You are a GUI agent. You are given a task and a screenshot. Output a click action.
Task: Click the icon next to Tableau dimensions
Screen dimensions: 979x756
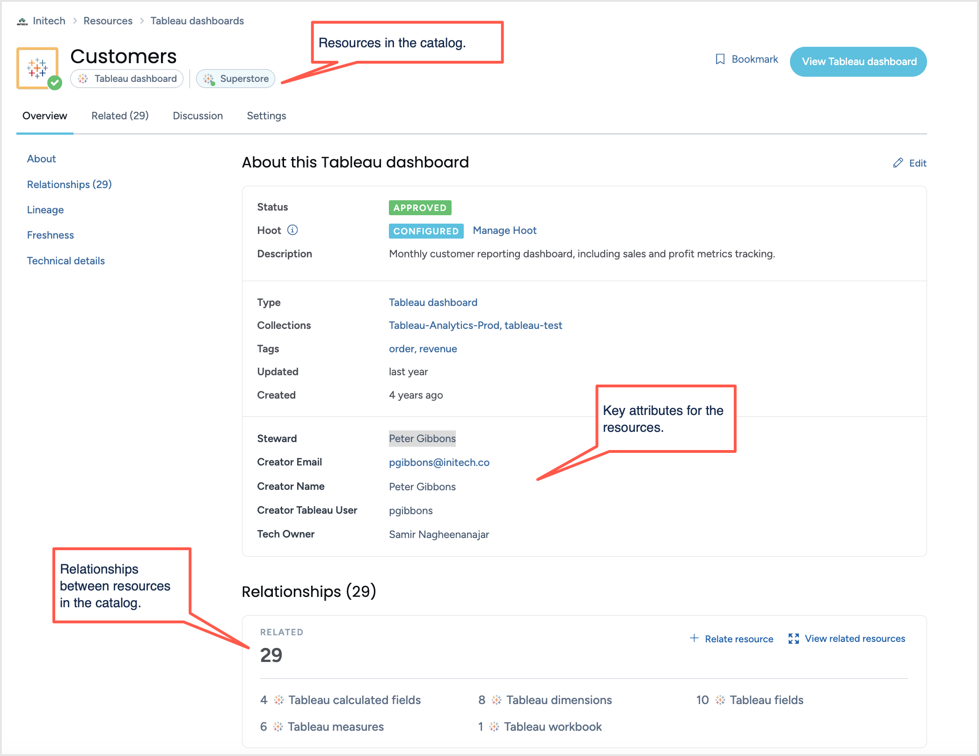click(497, 700)
